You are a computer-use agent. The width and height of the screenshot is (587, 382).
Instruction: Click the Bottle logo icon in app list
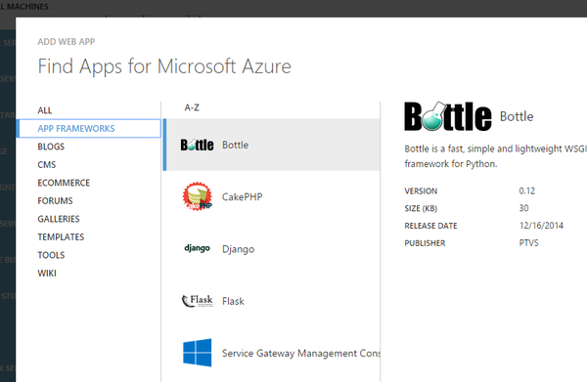coord(197,145)
